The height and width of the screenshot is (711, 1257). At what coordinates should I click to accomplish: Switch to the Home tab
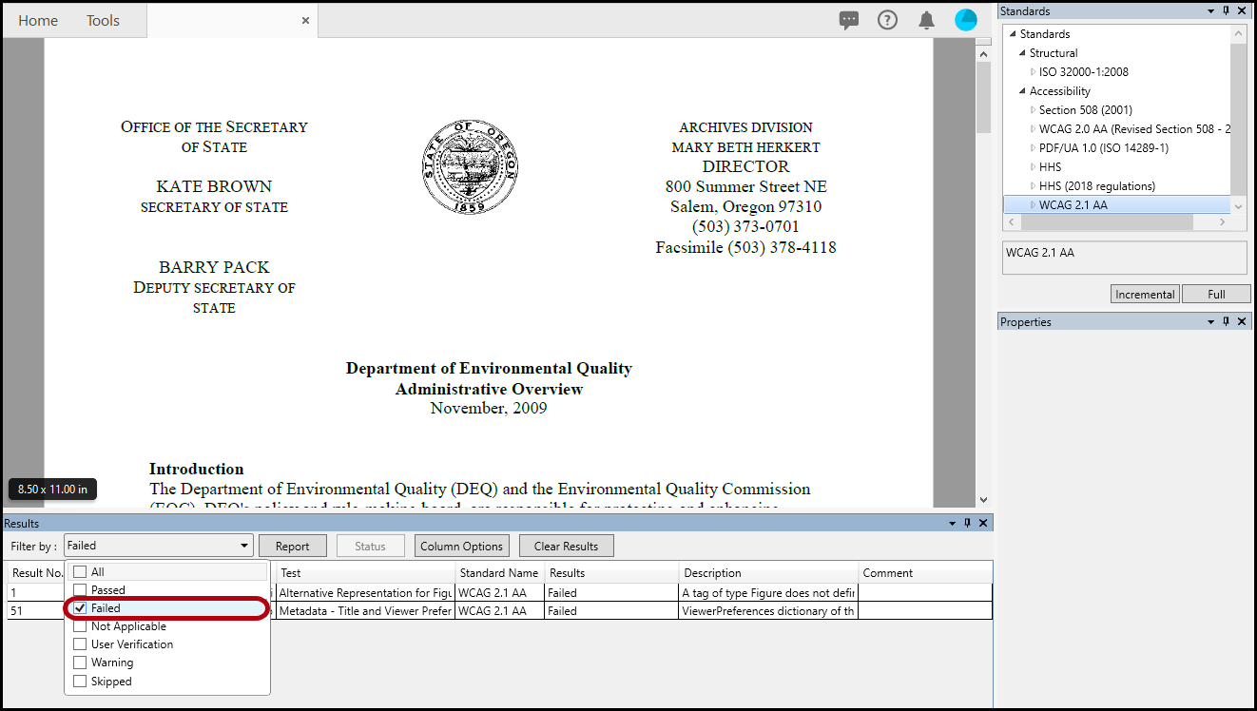tap(38, 20)
